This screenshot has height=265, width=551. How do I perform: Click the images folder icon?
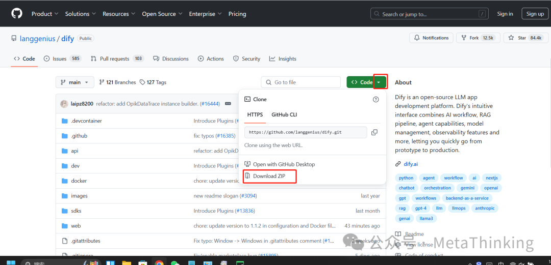[x=64, y=196]
